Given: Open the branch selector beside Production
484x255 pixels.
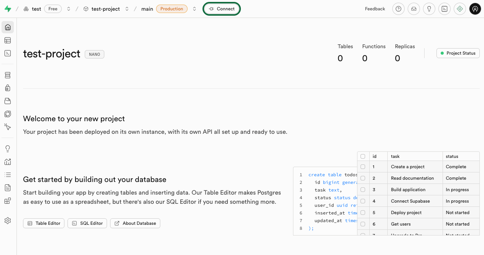Looking at the screenshot, I should [194, 9].
